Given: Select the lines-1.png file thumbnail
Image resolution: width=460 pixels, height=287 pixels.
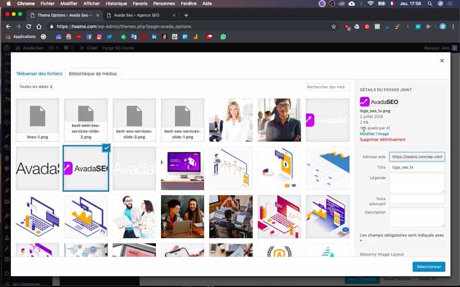Looking at the screenshot, I should point(37,120).
